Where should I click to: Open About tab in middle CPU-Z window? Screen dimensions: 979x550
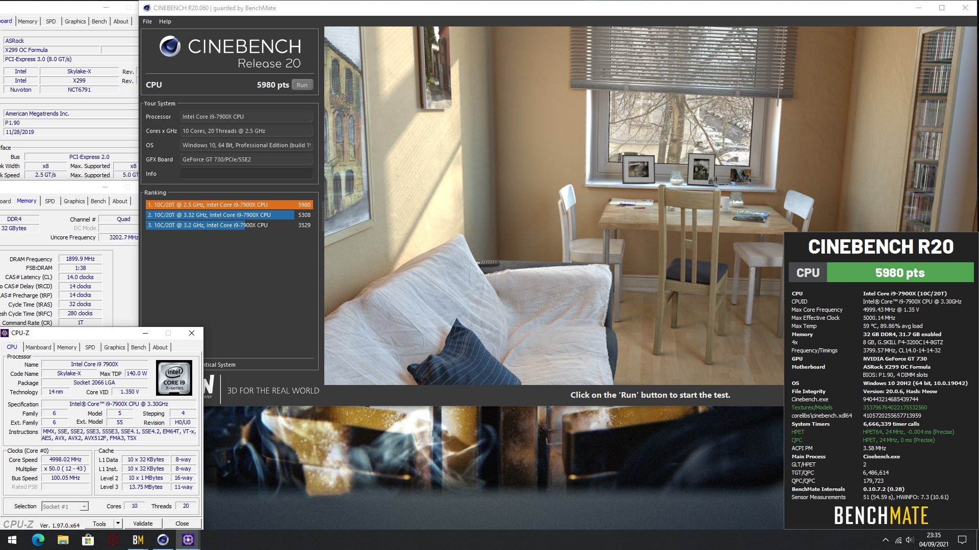click(120, 201)
